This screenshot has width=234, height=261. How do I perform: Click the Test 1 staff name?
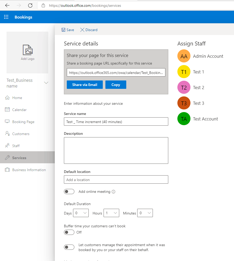(199, 72)
